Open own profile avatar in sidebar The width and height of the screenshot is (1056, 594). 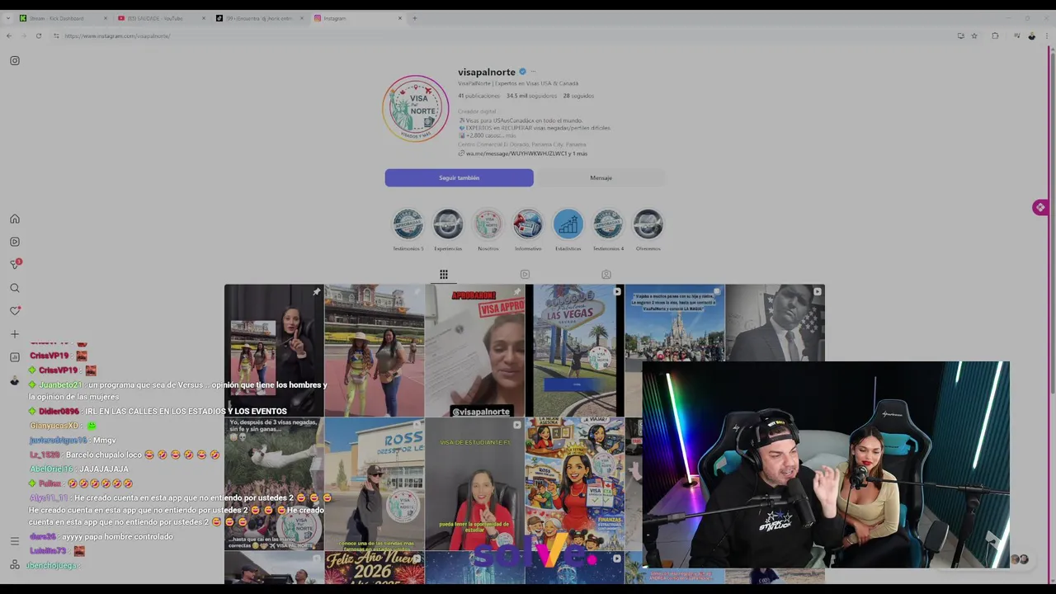tap(15, 380)
